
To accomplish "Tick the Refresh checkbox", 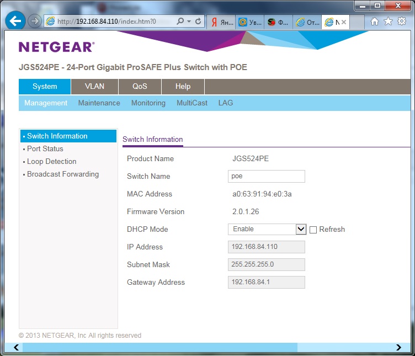I will (313, 230).
